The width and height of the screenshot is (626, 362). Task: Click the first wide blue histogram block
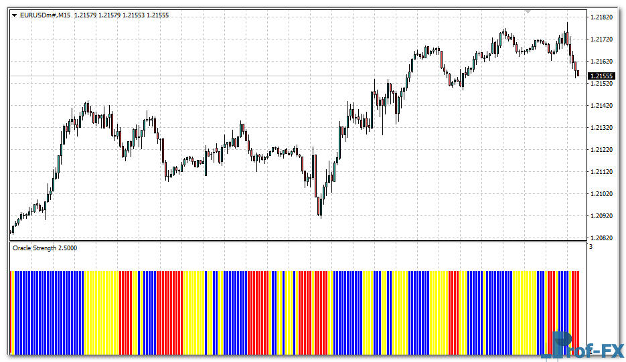coord(50,312)
